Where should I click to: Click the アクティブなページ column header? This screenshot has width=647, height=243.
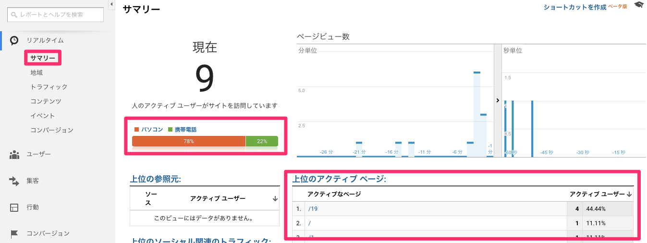tap(334, 194)
